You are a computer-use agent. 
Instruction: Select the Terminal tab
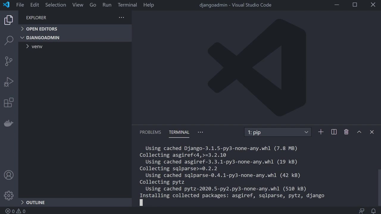click(179, 132)
